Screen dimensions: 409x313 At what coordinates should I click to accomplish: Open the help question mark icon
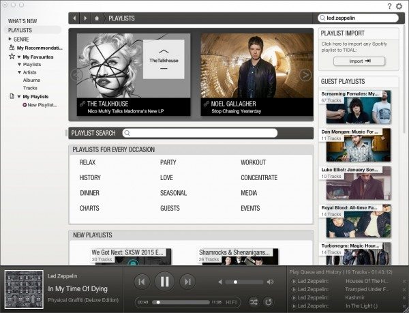pyautogui.click(x=389, y=6)
